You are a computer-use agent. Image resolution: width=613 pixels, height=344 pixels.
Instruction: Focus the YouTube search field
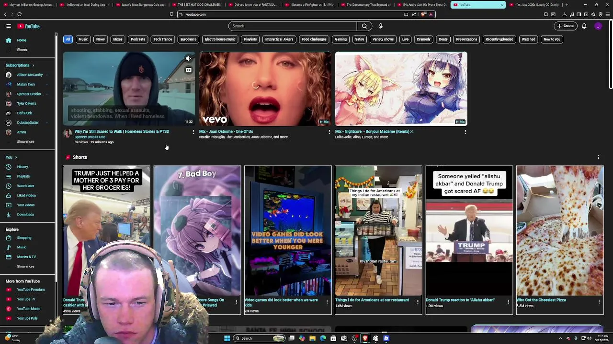coord(292,26)
